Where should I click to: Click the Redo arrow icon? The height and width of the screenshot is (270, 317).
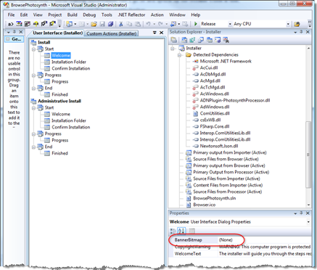(x=160, y=24)
